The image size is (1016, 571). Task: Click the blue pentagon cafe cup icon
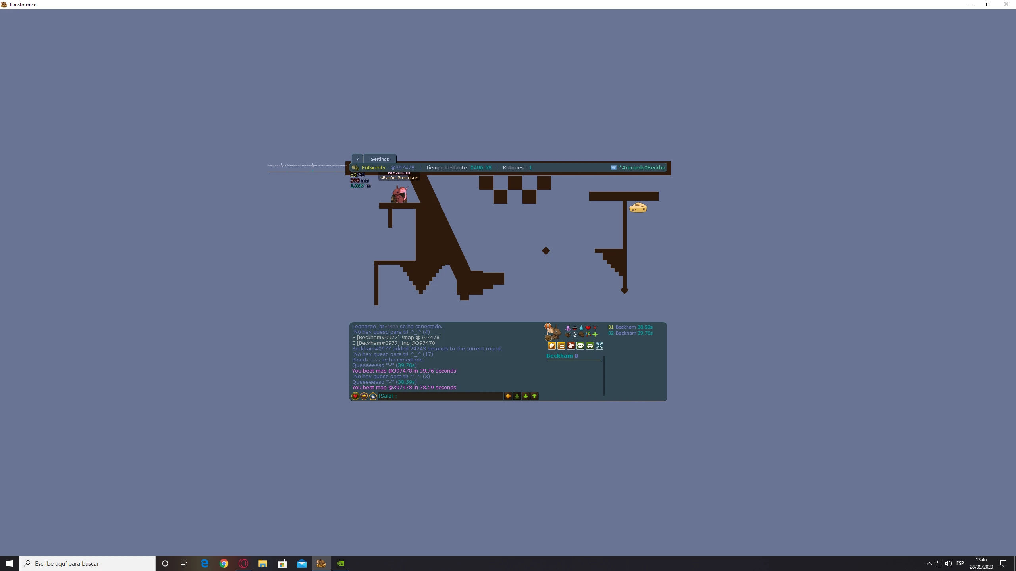point(373,396)
